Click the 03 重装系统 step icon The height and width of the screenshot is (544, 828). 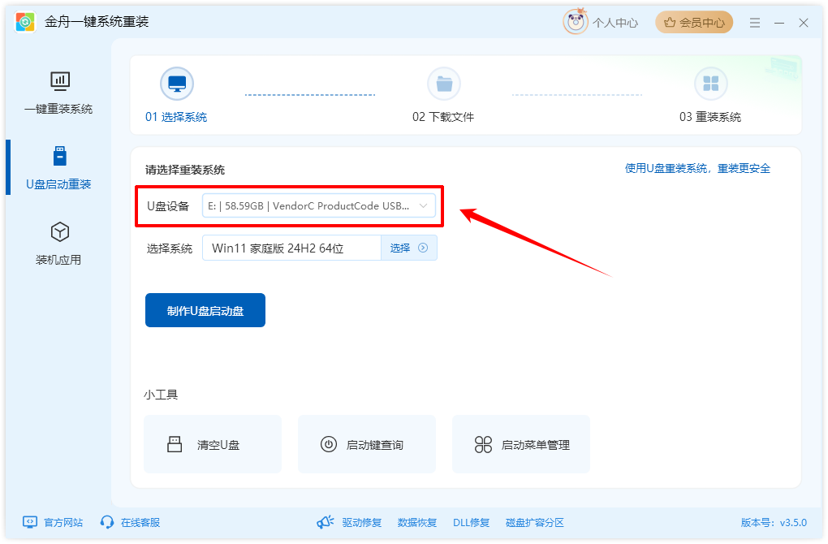point(711,84)
